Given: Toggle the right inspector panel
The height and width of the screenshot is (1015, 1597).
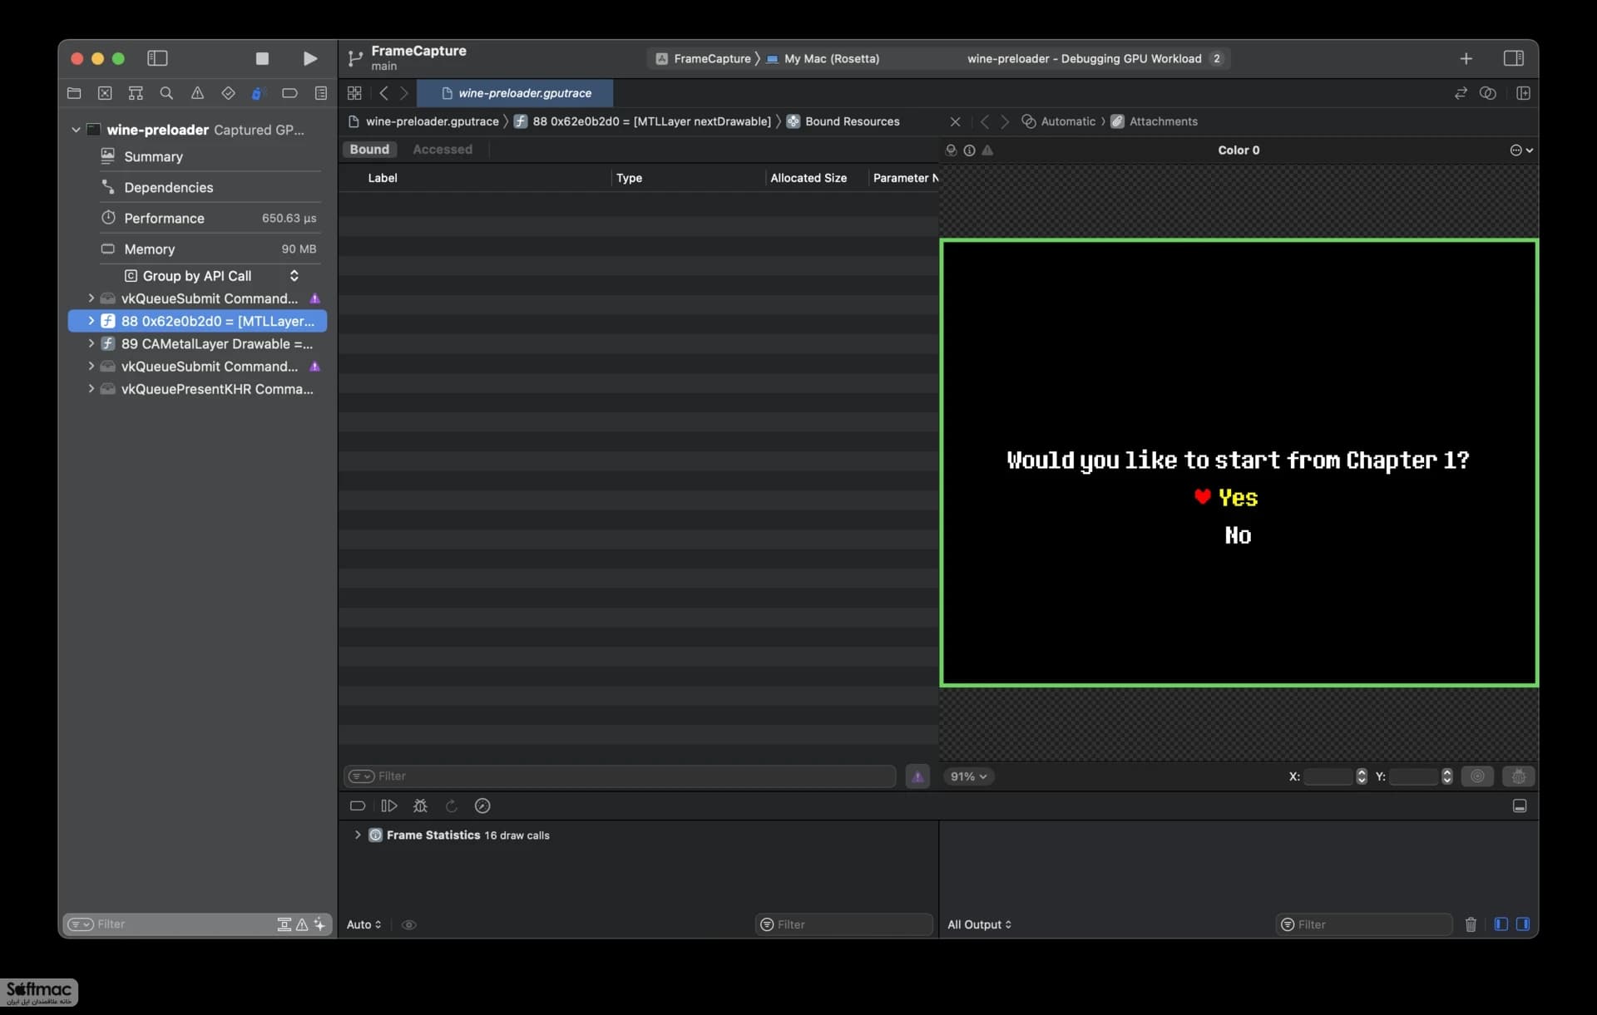Looking at the screenshot, I should [1514, 58].
